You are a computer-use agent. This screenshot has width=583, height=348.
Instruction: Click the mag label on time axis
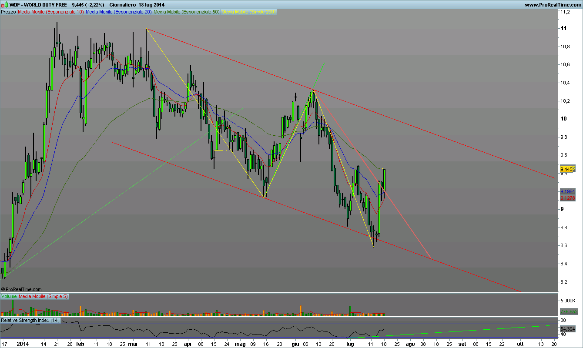241,343
